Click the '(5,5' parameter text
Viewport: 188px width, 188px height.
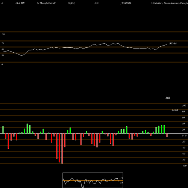coord(97,3)
